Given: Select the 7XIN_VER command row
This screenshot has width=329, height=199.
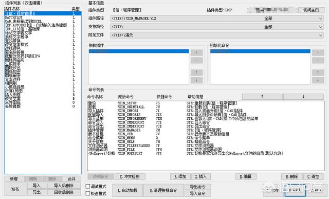Looking at the screenshot, I should [x=206, y=134].
